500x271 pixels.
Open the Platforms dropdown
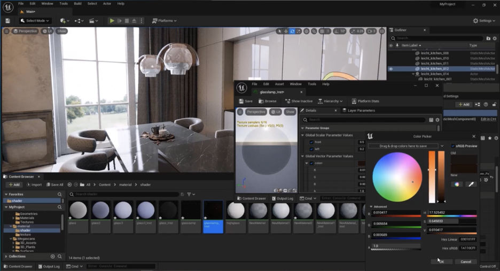pyautogui.click(x=164, y=21)
